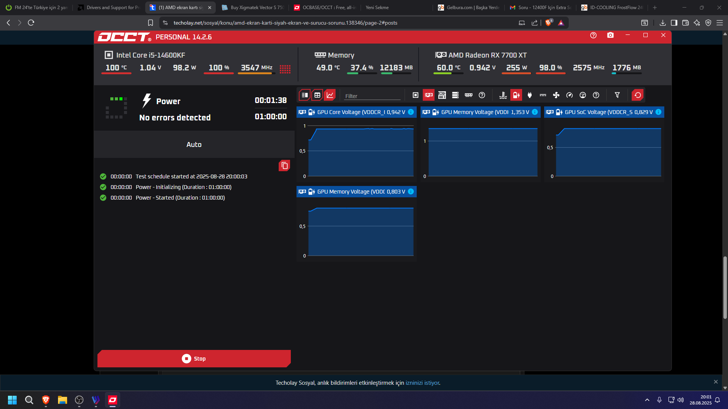This screenshot has width=728, height=409.
Task: Reset the sensor filters with red refresh button
Action: click(x=638, y=95)
